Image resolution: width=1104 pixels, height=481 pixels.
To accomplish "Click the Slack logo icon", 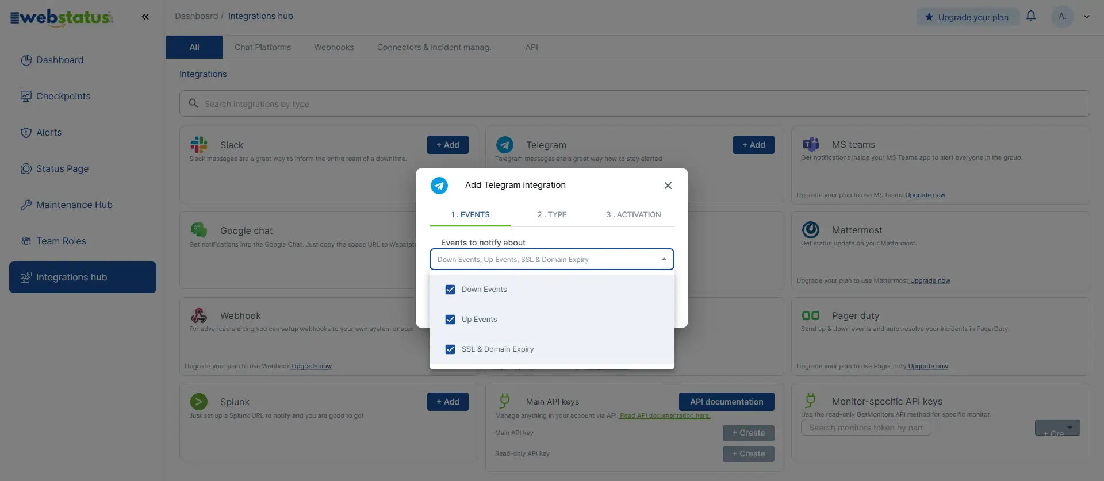I will pos(199,145).
